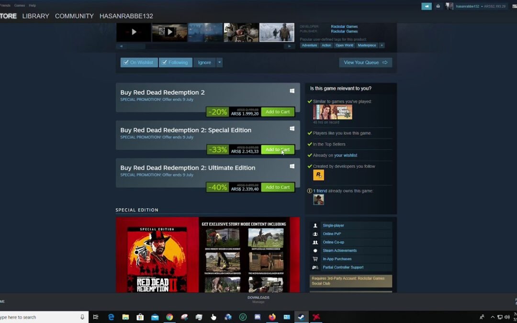Click the Steam icon on taskbar
This screenshot has width=517, height=323.
302,317
